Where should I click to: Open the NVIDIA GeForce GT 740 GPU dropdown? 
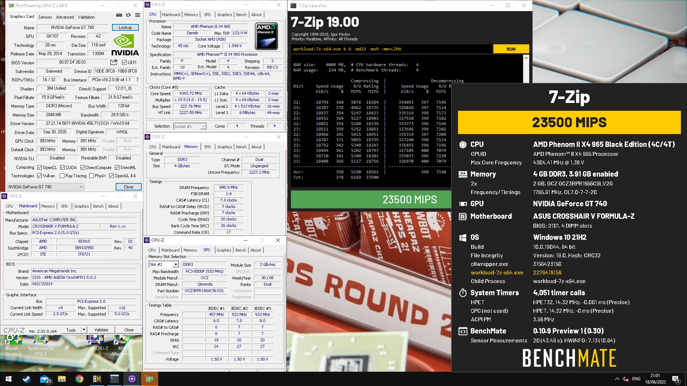coord(46,187)
